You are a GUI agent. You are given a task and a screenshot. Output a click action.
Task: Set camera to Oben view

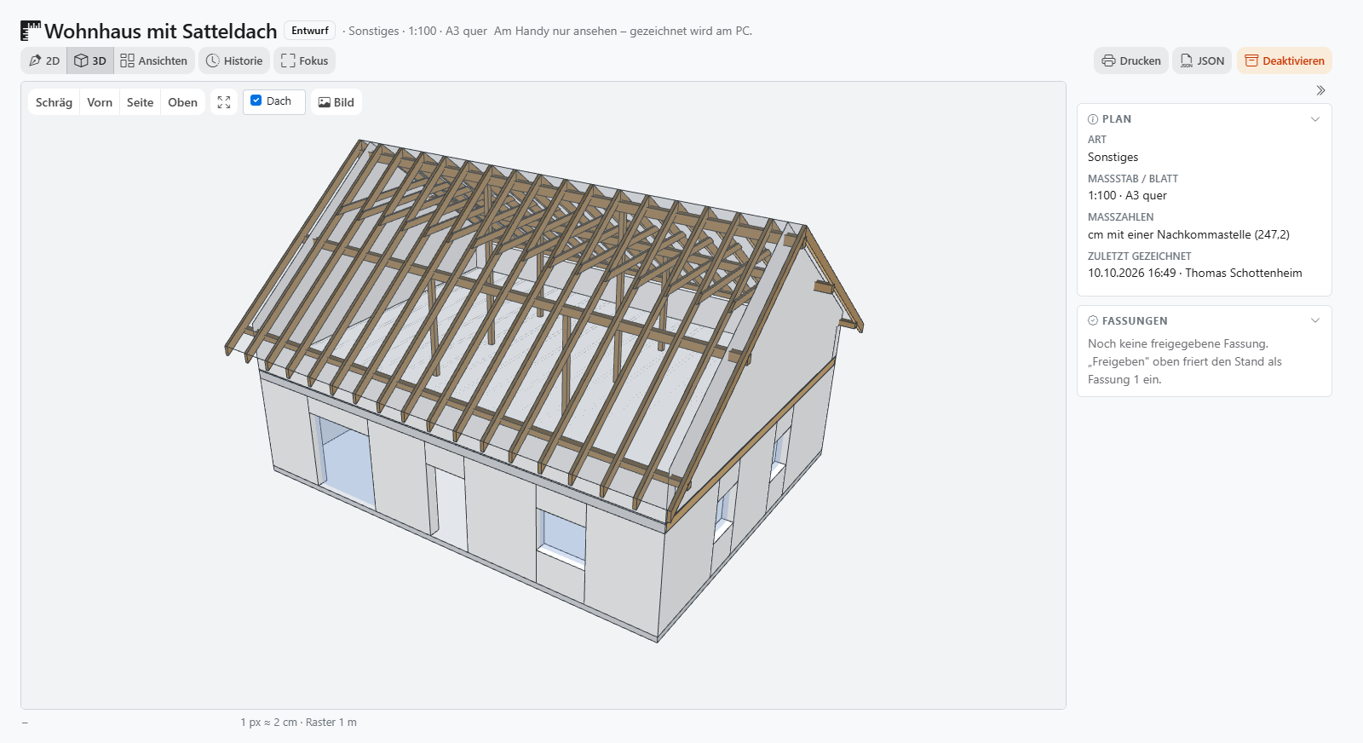(x=183, y=102)
